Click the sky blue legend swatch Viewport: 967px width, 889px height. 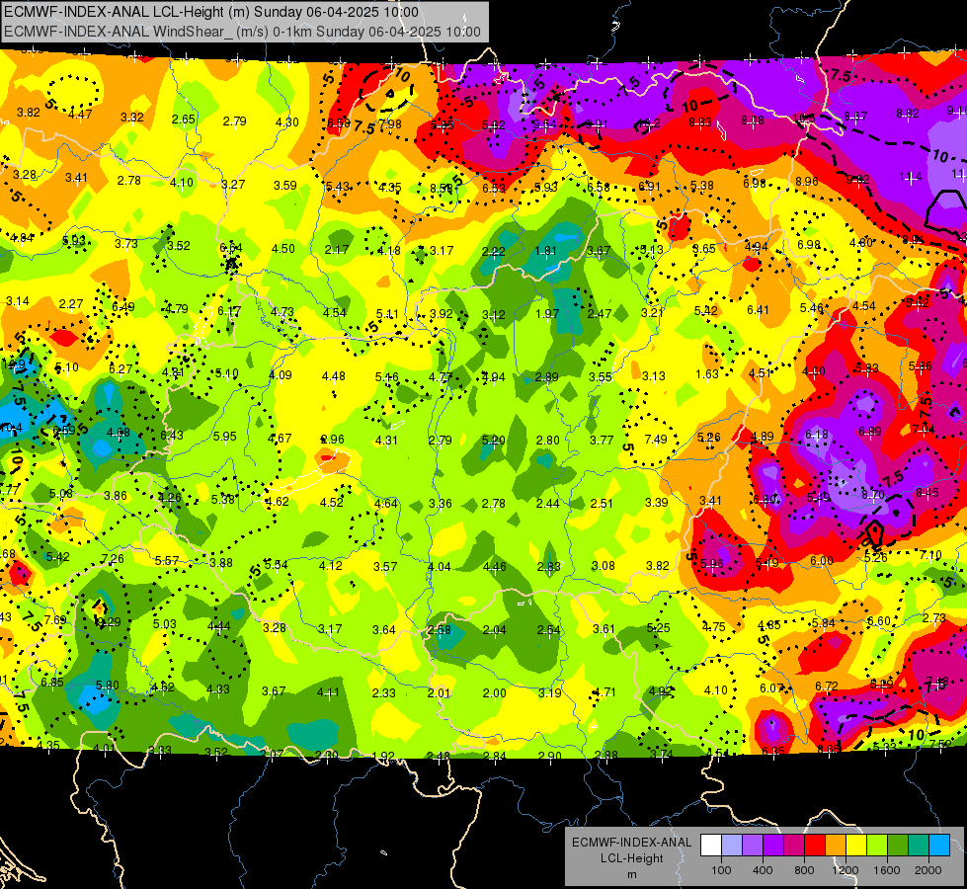[938, 846]
